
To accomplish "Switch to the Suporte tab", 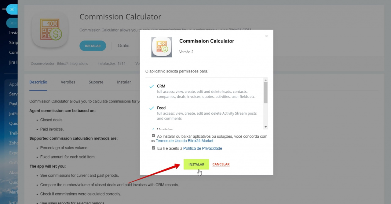I will click(96, 82).
